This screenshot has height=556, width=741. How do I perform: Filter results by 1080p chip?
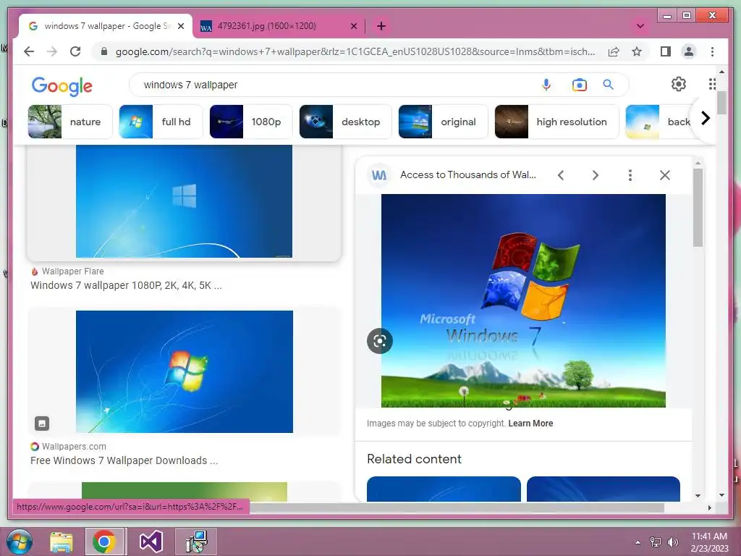(x=250, y=122)
